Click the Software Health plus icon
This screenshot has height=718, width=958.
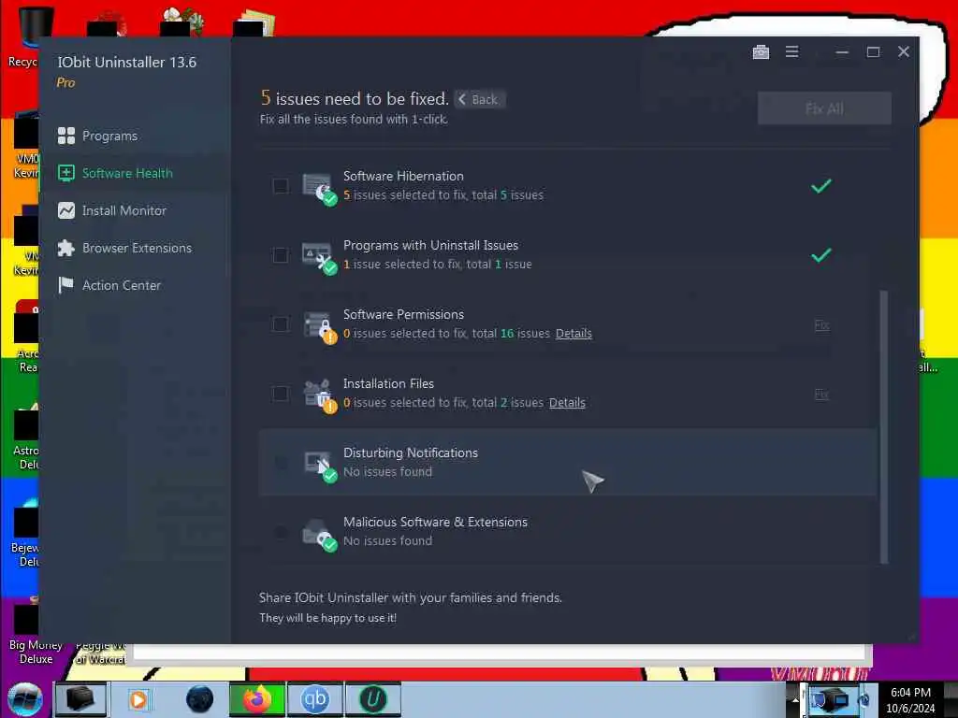click(x=66, y=173)
